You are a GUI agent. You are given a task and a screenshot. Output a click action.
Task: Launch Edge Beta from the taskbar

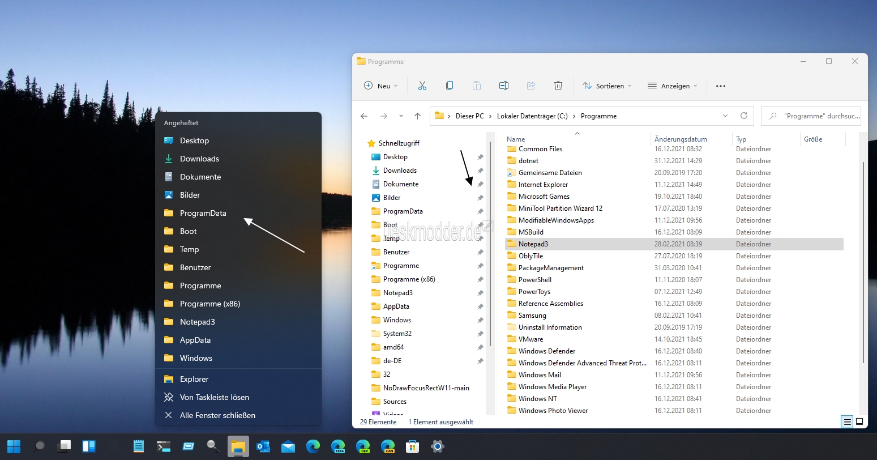(338, 446)
